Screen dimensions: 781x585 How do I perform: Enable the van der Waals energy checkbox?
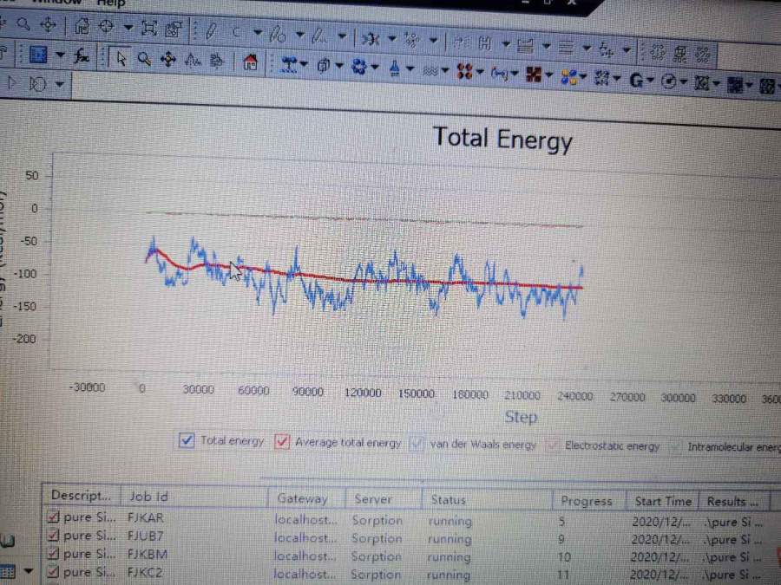417,445
